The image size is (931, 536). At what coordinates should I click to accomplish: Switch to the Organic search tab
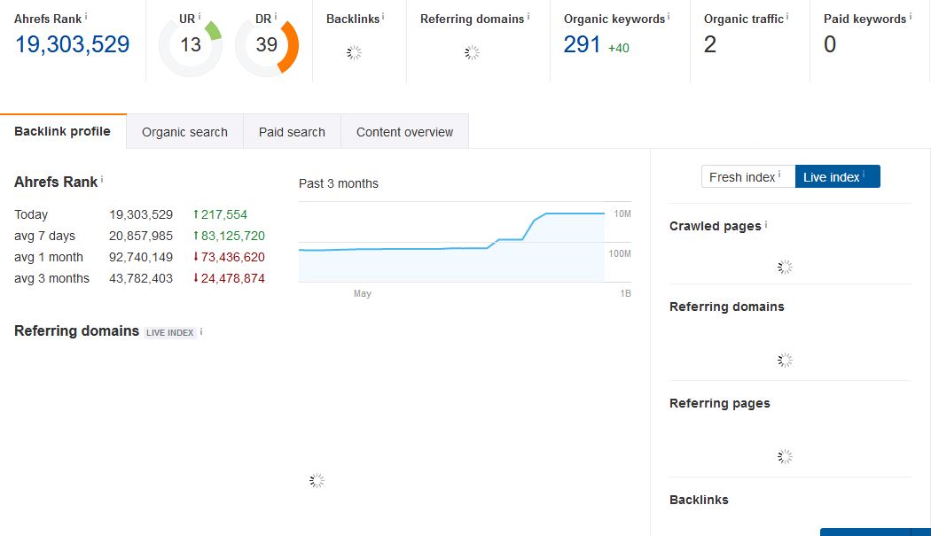tap(184, 132)
